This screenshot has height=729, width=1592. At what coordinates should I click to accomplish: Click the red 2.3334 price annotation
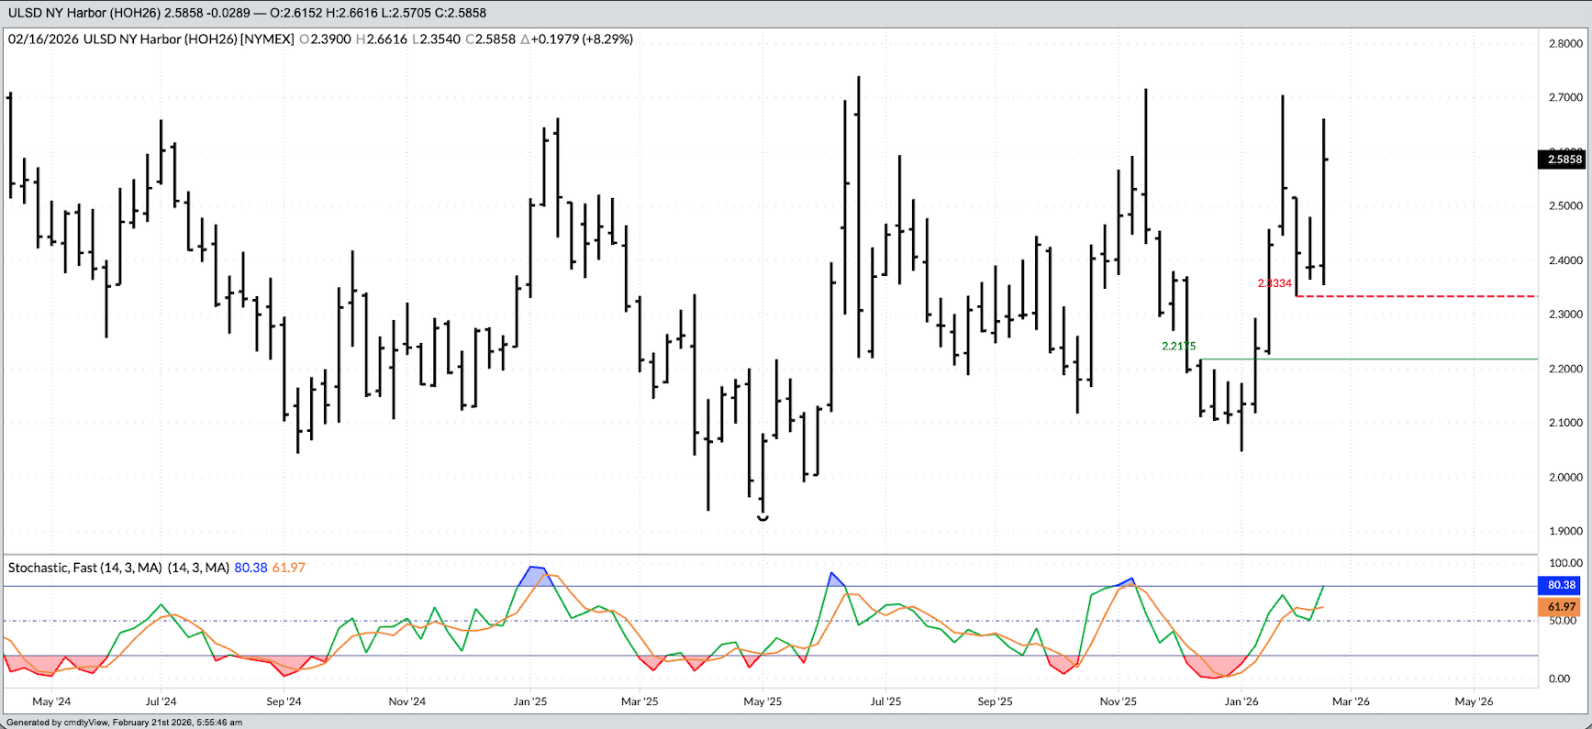click(x=1275, y=283)
